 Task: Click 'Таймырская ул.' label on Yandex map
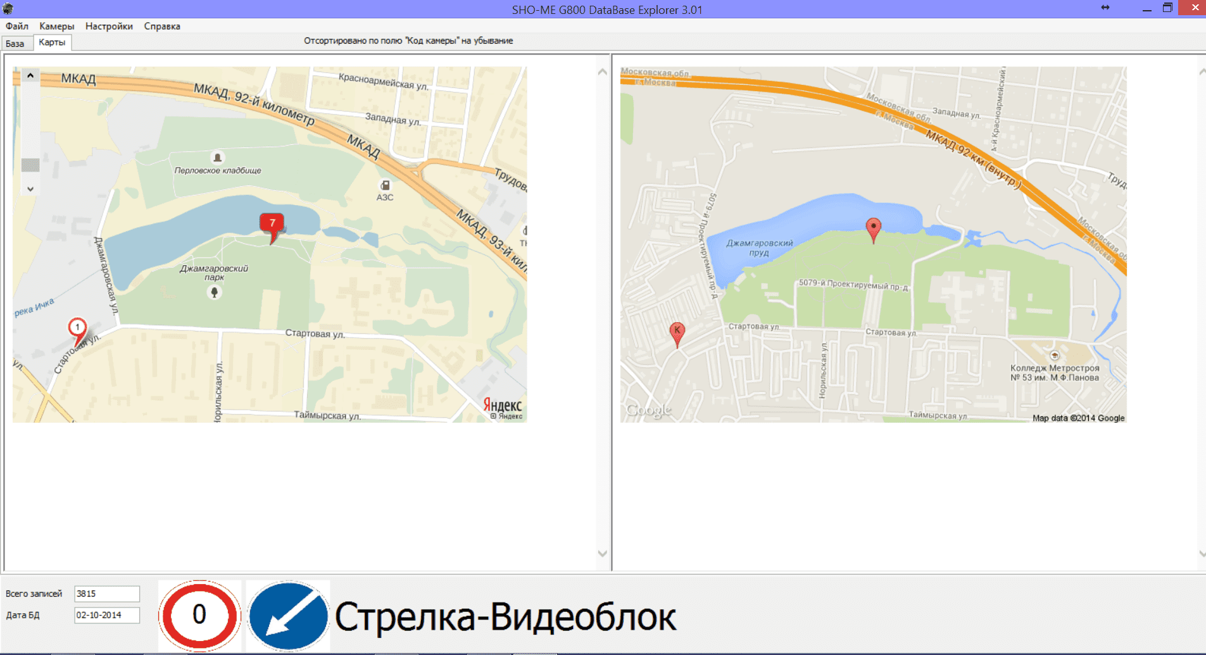327,416
